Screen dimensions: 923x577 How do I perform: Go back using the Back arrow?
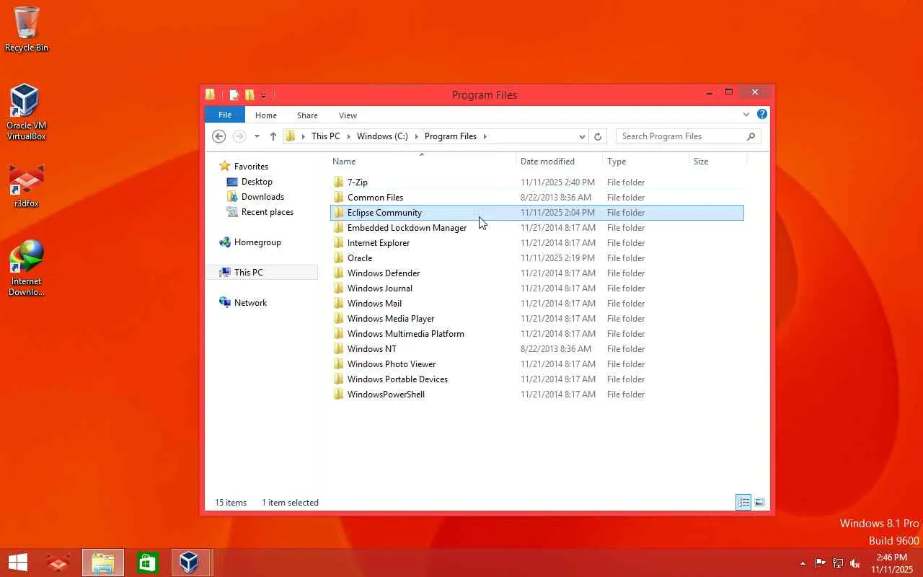[219, 136]
